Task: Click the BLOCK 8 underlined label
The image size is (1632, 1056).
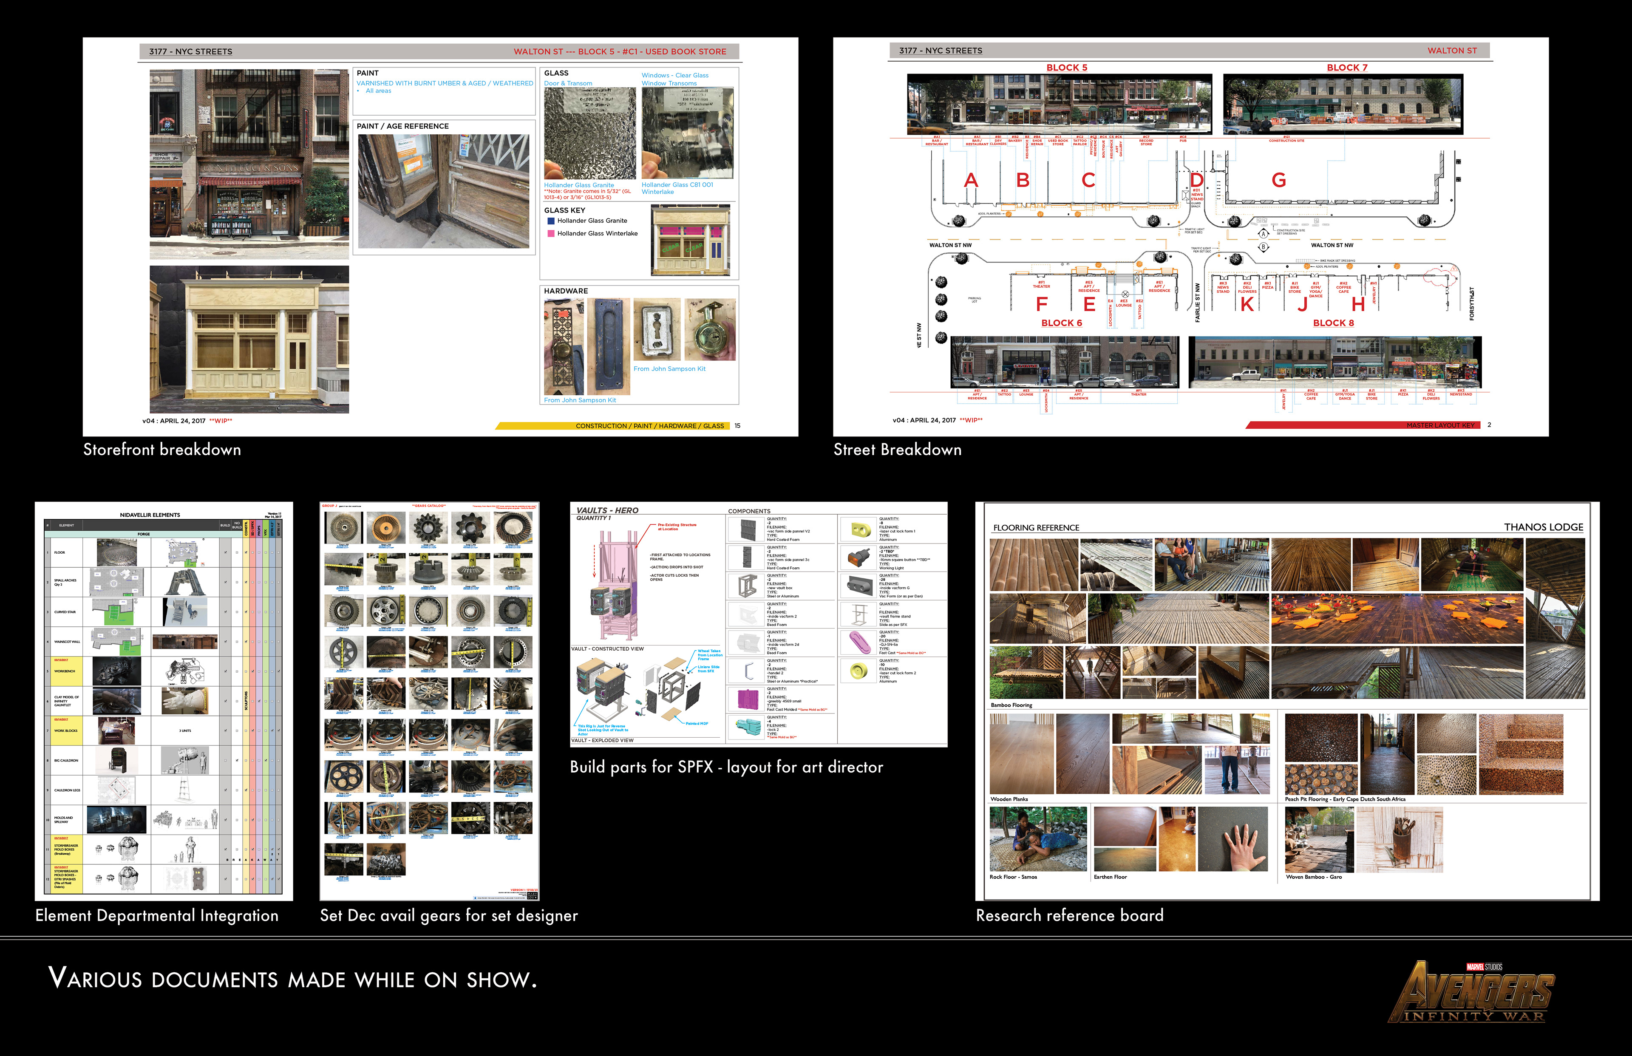Action: 1333,323
